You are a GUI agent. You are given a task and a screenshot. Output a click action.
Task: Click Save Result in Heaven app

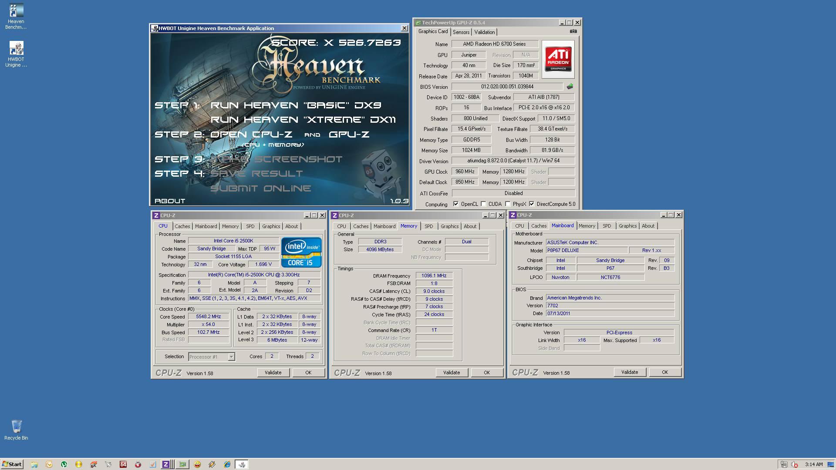coord(256,174)
